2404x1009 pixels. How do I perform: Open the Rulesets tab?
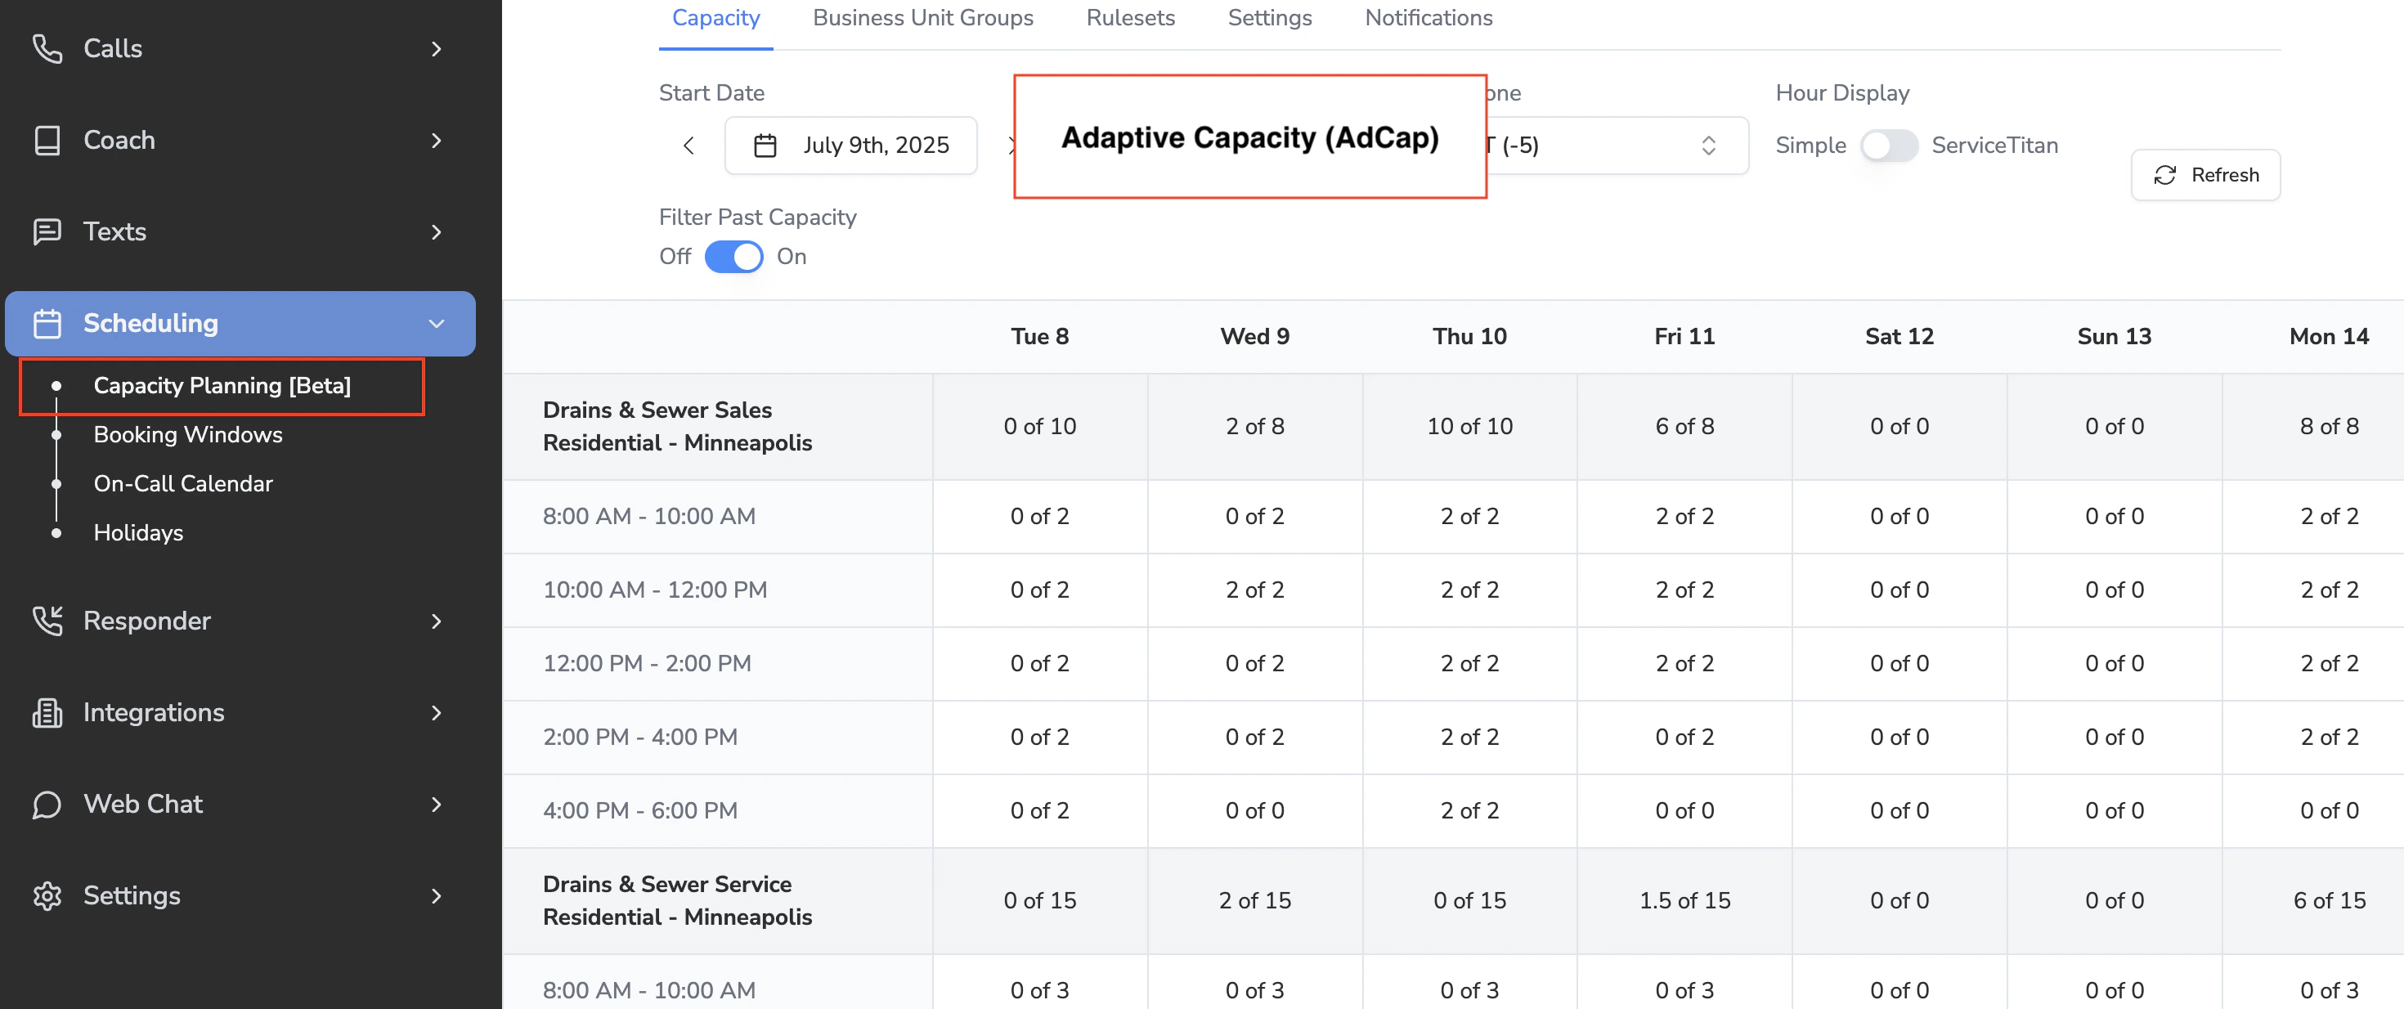(1129, 19)
